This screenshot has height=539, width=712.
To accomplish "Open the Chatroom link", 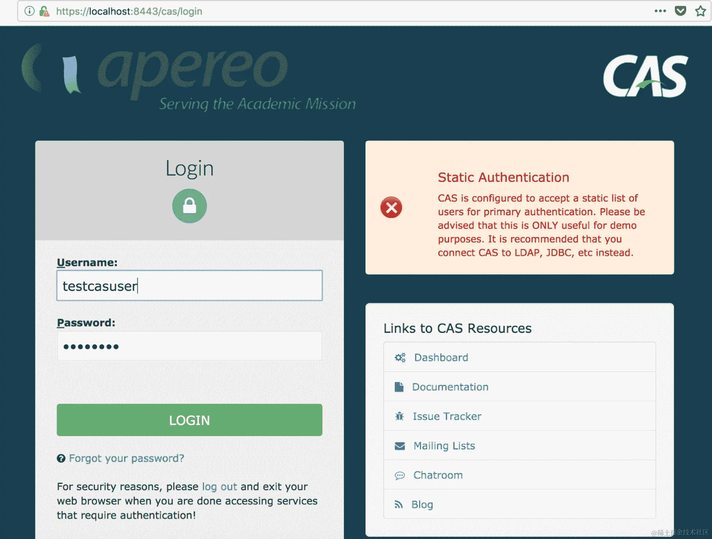I will 438,475.
